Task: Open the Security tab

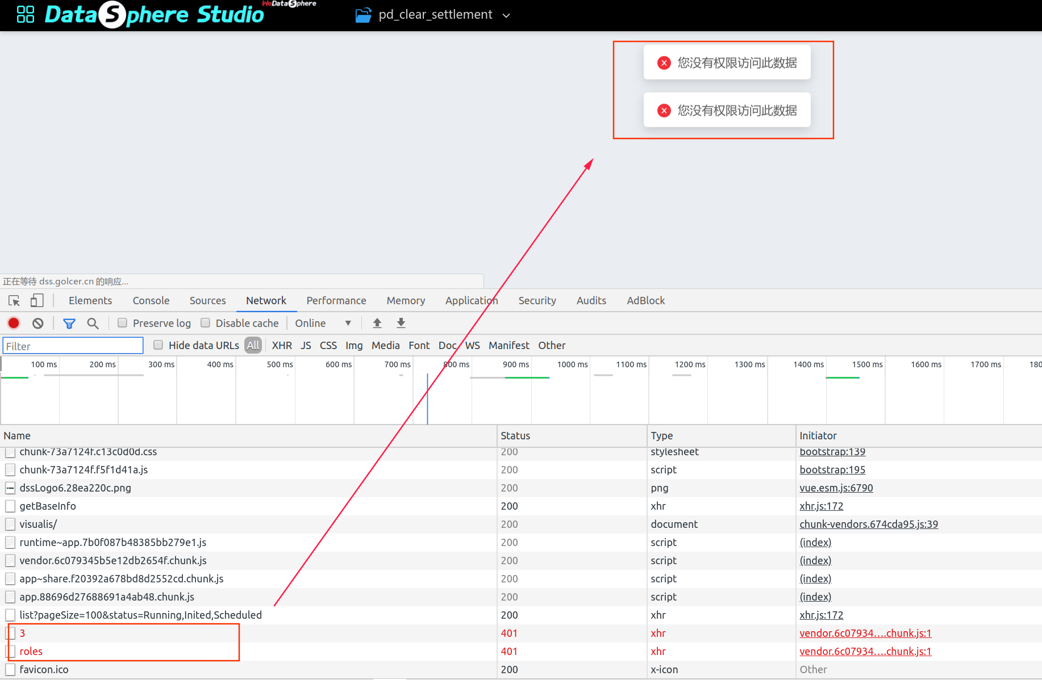Action: (537, 300)
